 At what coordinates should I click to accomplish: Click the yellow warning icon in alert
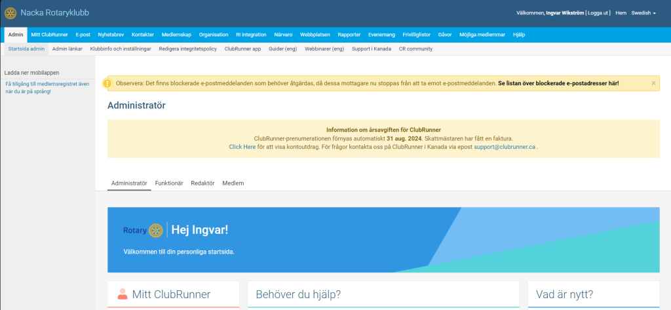tap(107, 83)
